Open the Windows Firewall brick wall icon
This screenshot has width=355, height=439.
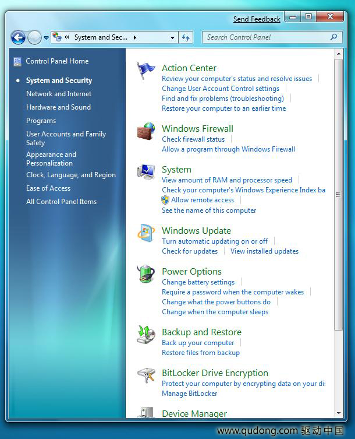pos(146,131)
